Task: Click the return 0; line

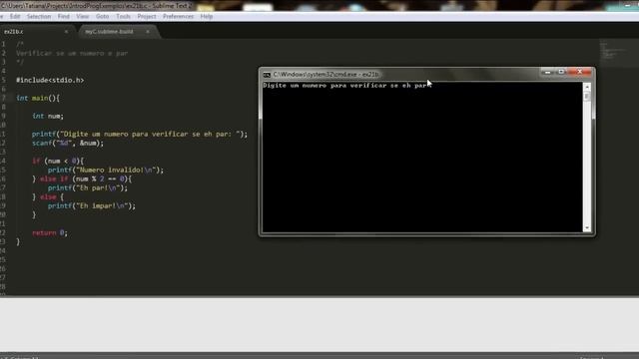Action: point(50,232)
